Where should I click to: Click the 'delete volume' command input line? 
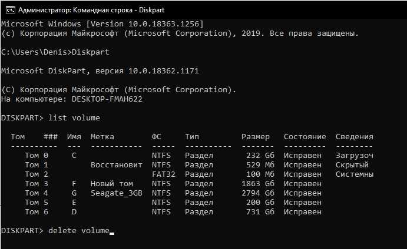(58, 231)
